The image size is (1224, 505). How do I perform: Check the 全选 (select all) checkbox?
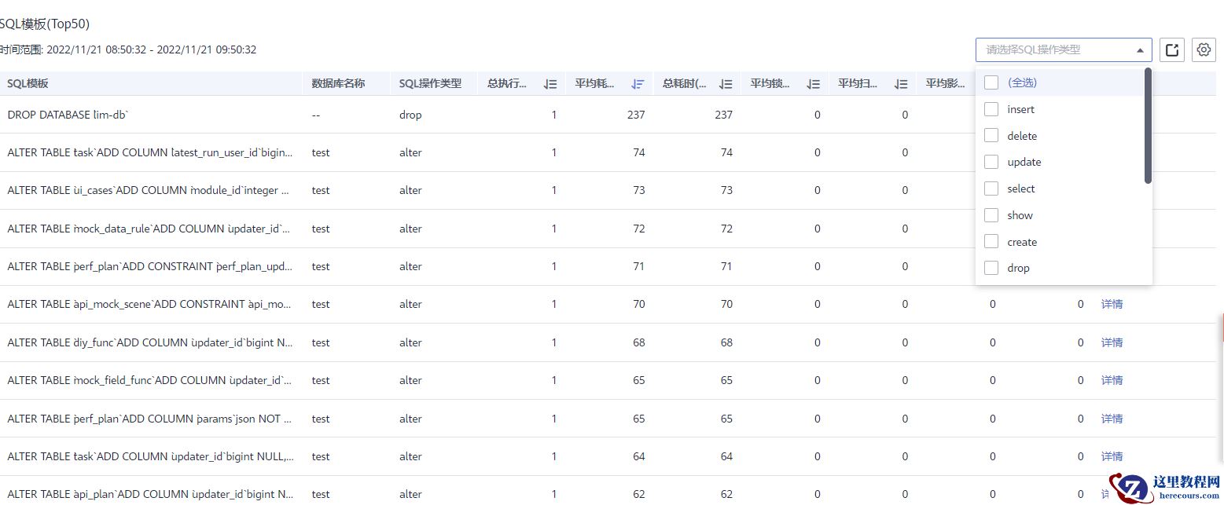pos(991,82)
